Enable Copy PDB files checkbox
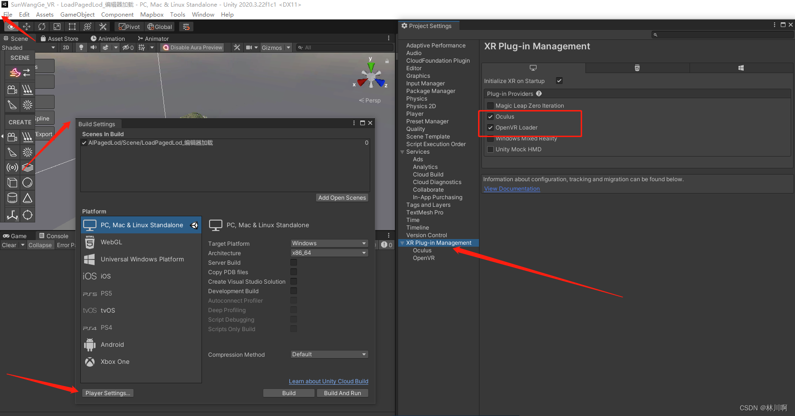Screen dimensions: 795x416 pyautogui.click(x=294, y=272)
